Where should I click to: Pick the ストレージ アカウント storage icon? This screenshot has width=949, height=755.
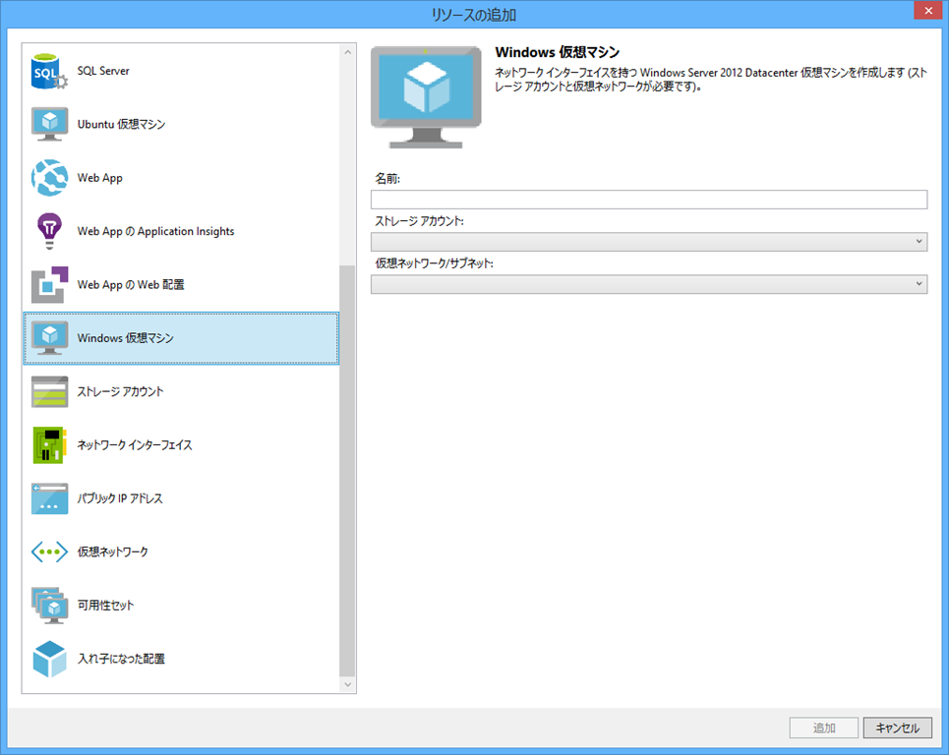[49, 391]
